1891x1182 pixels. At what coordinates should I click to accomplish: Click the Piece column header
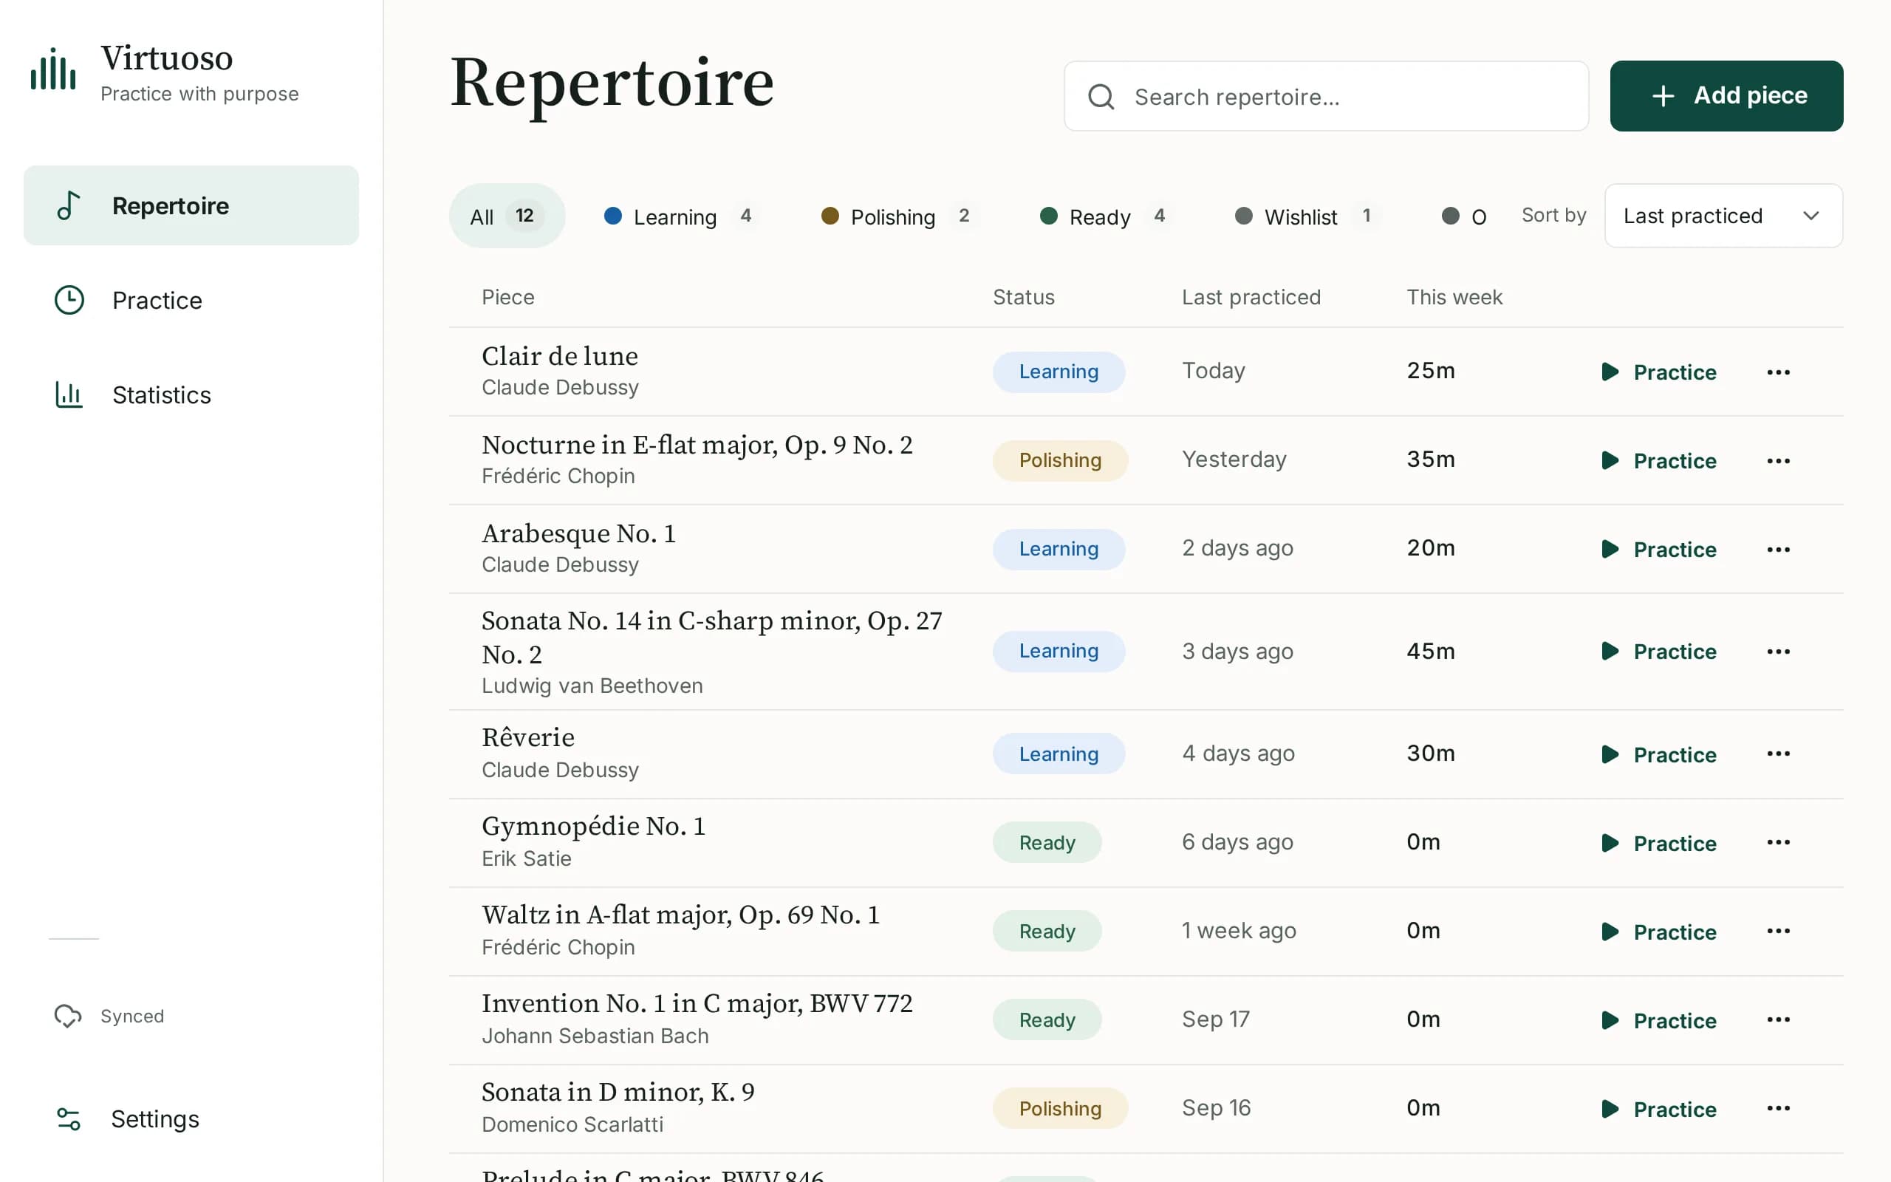pos(508,297)
